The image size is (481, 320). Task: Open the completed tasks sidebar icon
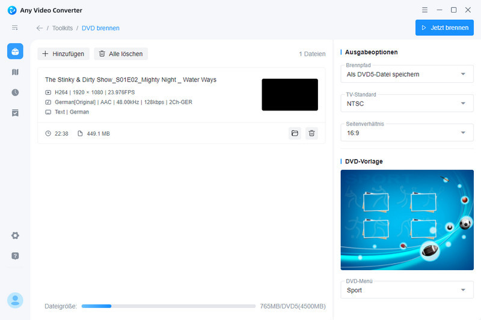point(15,113)
